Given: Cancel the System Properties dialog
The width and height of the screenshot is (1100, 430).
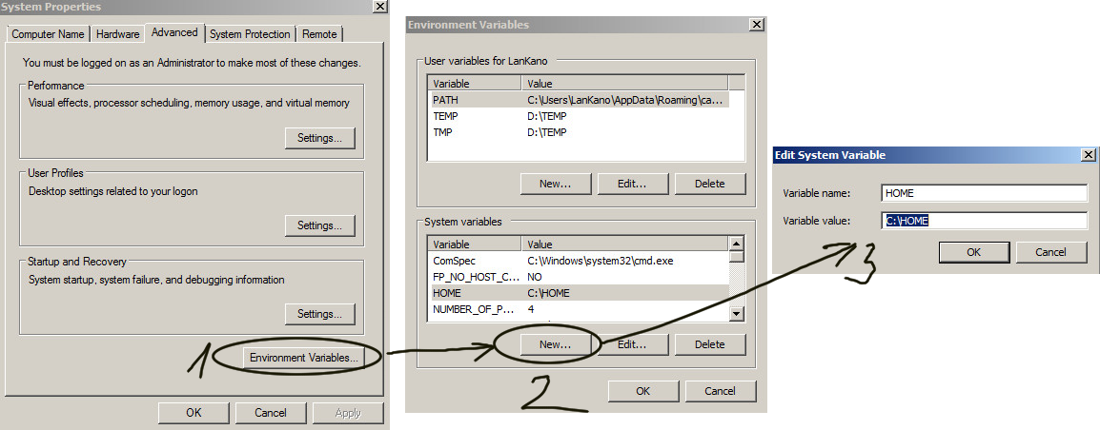Looking at the screenshot, I should 271,413.
